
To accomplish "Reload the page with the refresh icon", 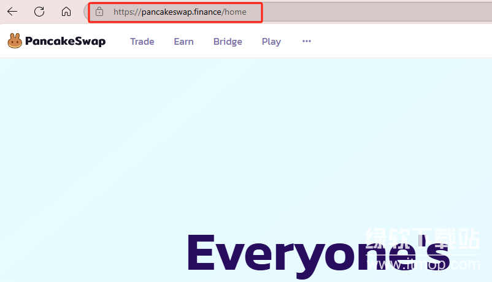I will pyautogui.click(x=39, y=12).
